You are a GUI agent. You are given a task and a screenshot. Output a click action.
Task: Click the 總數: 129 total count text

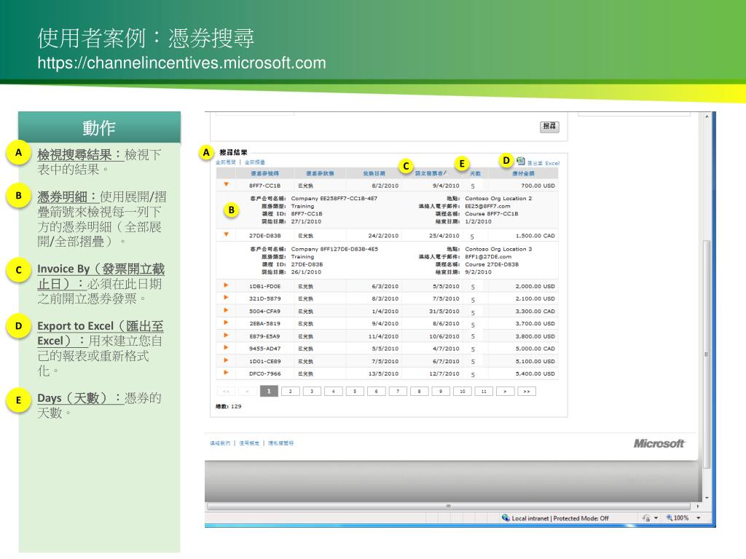[x=229, y=406]
